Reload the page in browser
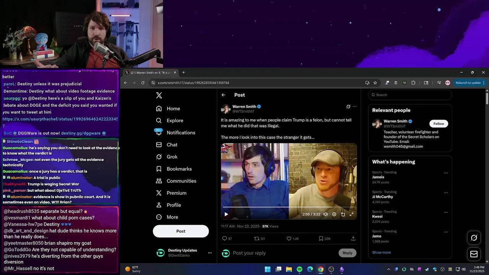 [x=143, y=83]
